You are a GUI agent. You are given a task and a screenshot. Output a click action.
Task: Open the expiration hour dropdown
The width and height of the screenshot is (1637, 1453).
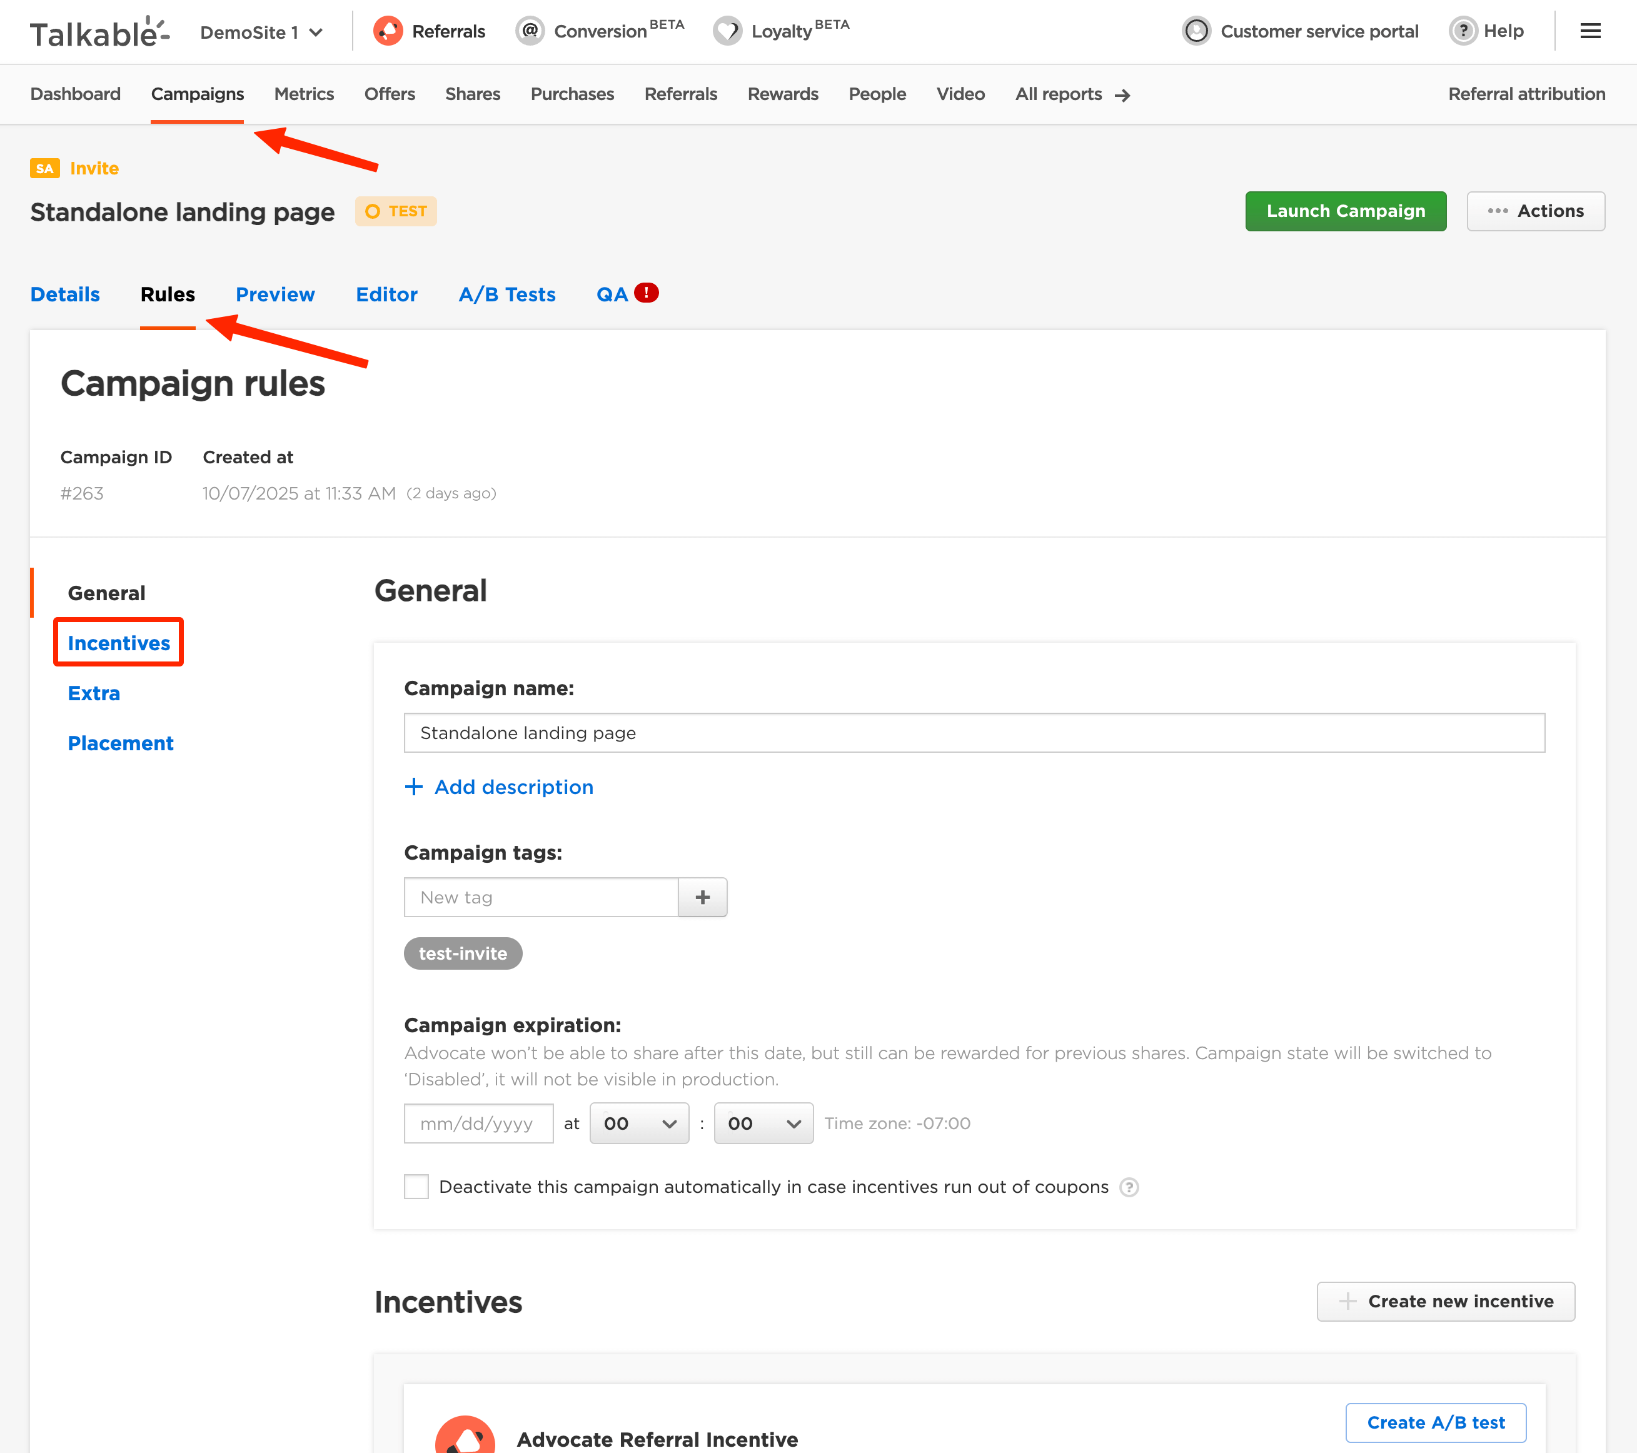coord(639,1123)
